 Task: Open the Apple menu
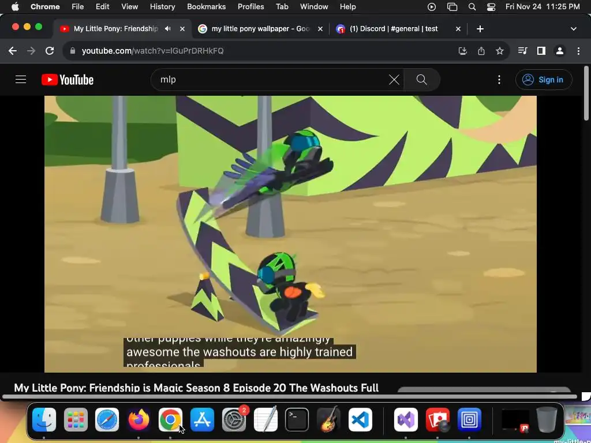[15, 7]
